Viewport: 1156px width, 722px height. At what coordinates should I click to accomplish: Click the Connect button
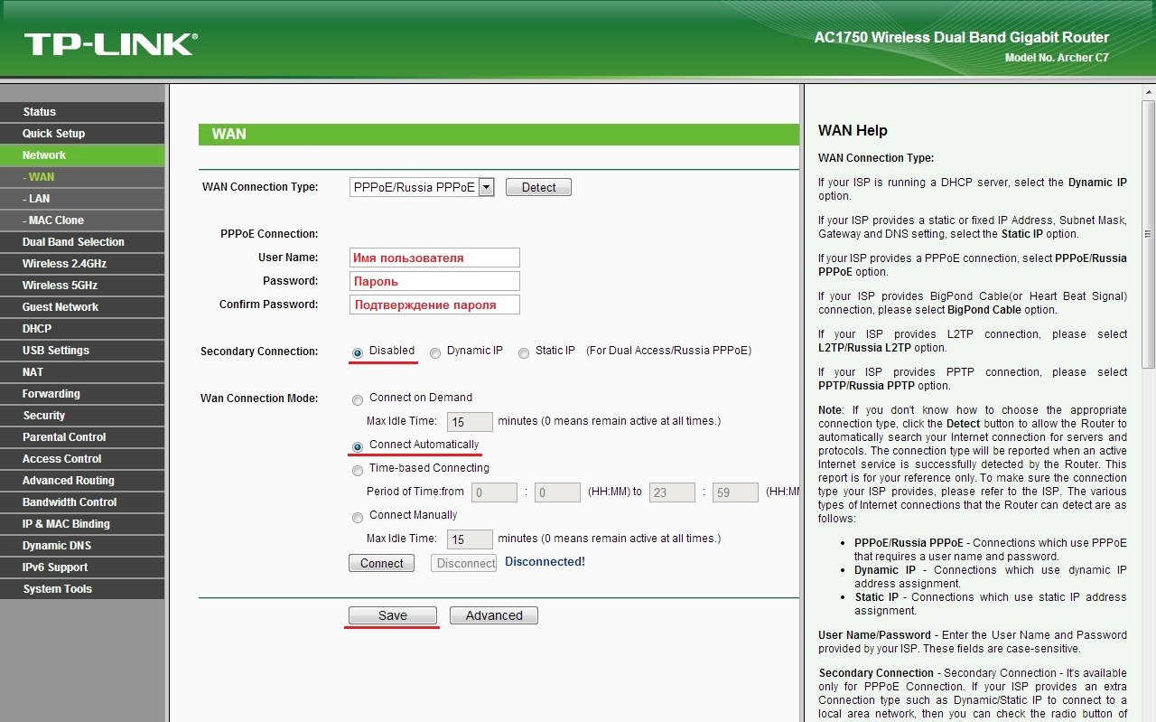click(381, 563)
